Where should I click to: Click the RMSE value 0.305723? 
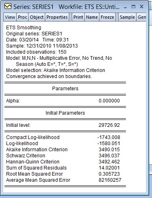coord(109,174)
